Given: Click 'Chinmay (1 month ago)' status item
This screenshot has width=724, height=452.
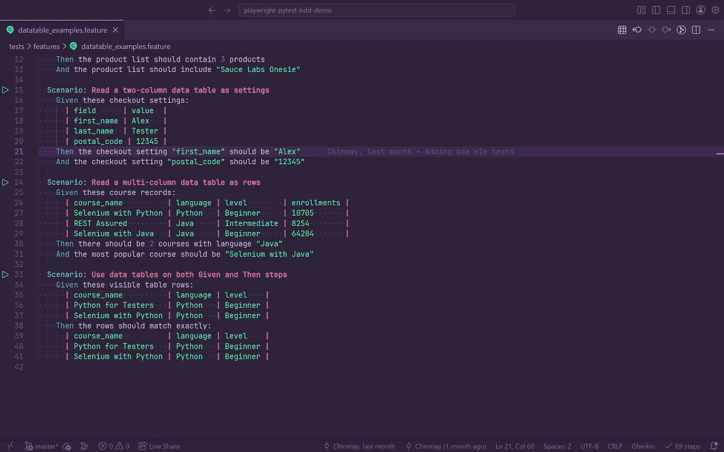Looking at the screenshot, I should coord(446,446).
